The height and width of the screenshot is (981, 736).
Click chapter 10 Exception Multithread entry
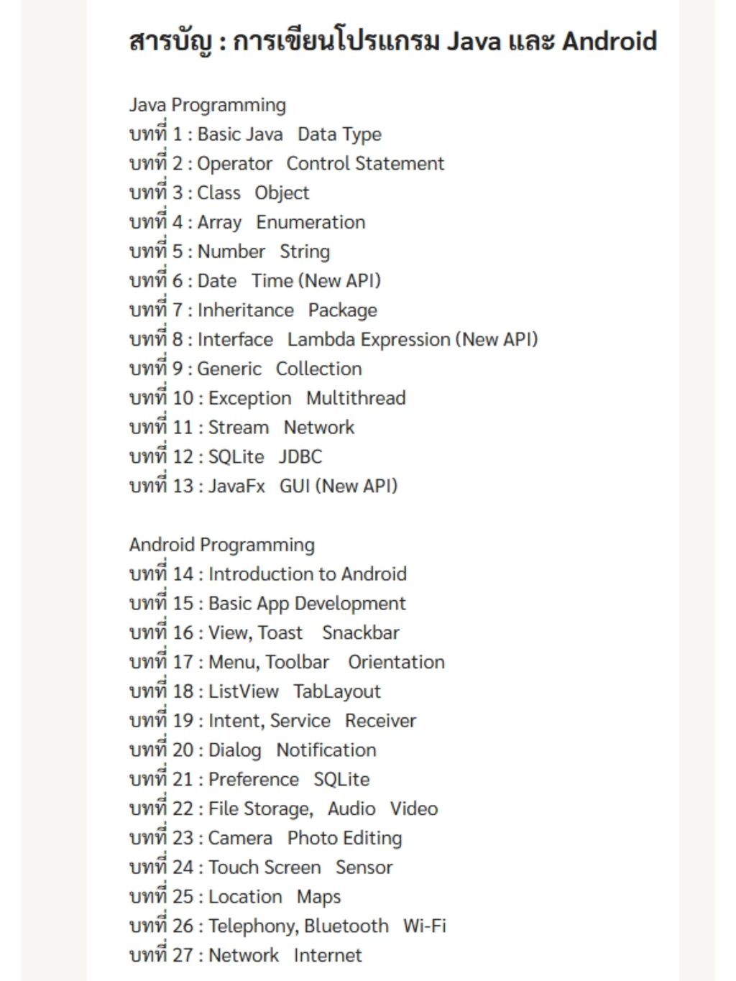click(267, 398)
